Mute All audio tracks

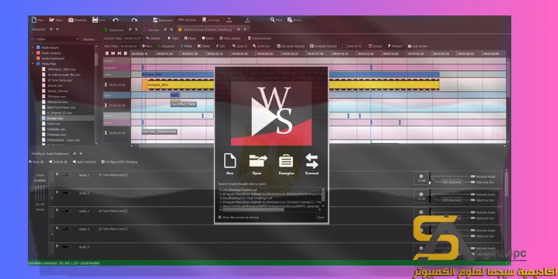(x=36, y=162)
